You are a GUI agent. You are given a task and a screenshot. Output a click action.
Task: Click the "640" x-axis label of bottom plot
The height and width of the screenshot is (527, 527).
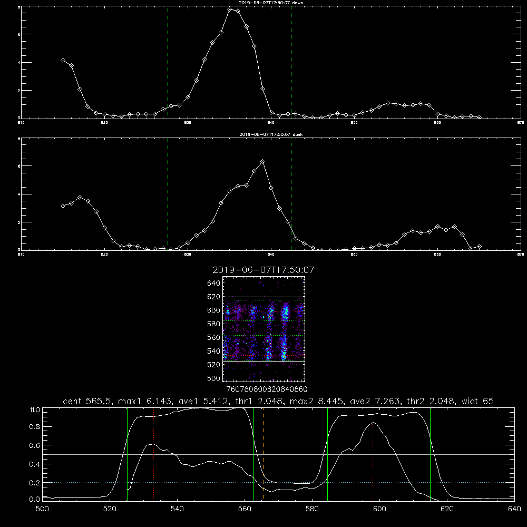(x=514, y=509)
